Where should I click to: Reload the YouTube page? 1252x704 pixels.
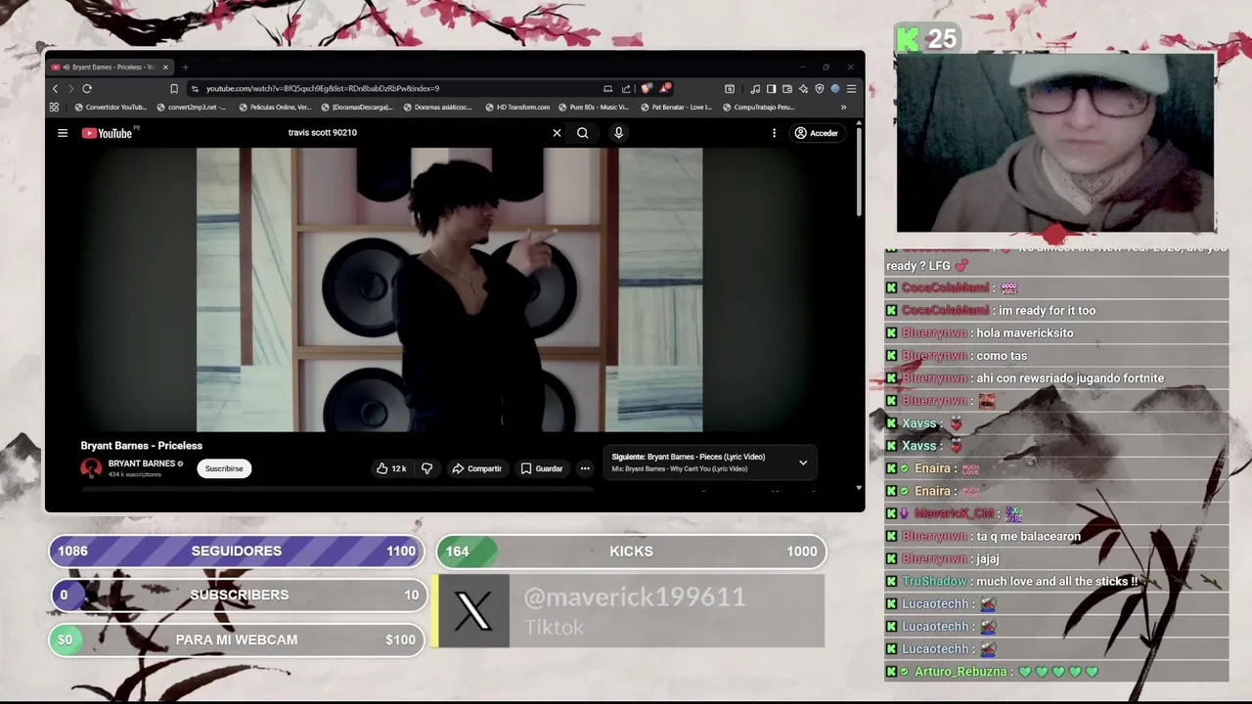point(87,89)
